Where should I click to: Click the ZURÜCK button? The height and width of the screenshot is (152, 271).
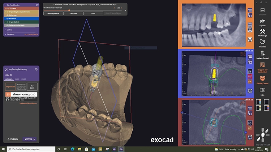tap(13, 139)
